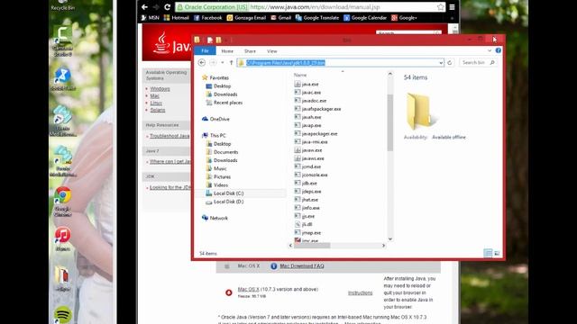Click the file list horizontal scrollbar
577x324 pixels.
point(312,246)
